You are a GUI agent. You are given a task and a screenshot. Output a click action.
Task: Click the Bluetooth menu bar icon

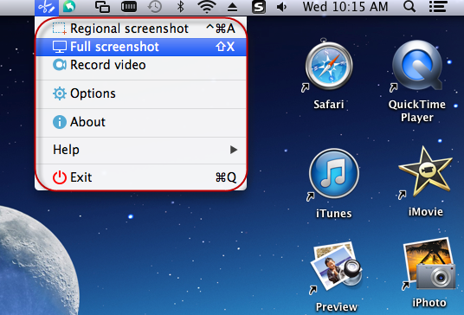pos(180,7)
